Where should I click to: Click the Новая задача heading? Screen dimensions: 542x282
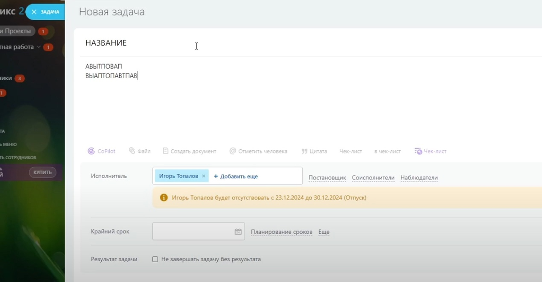click(112, 12)
